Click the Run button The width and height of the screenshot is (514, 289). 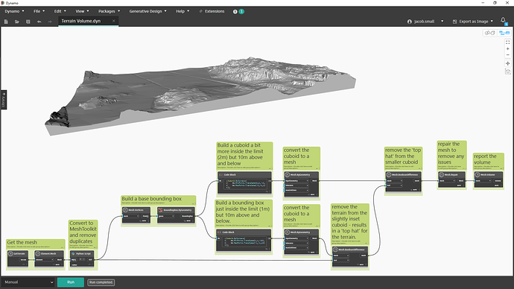tap(71, 282)
